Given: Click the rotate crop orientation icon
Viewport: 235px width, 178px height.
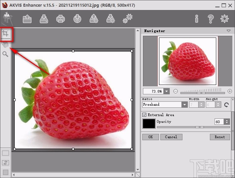Looking at the screenshot, I should 227,105.
